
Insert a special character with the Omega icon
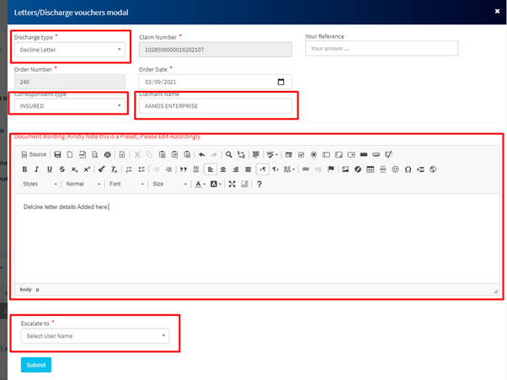click(408, 169)
